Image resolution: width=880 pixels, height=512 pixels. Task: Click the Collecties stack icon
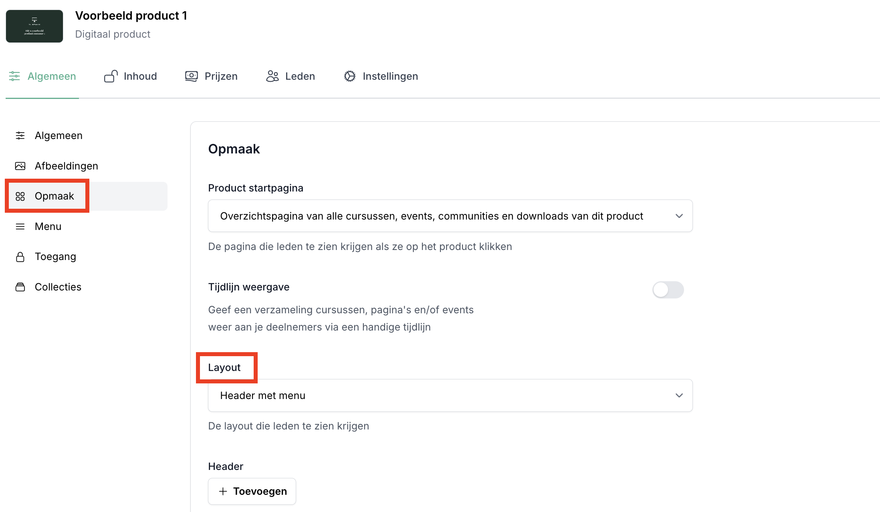20,287
